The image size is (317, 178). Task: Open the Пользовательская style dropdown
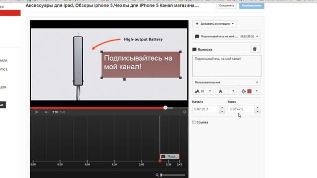click(226, 82)
